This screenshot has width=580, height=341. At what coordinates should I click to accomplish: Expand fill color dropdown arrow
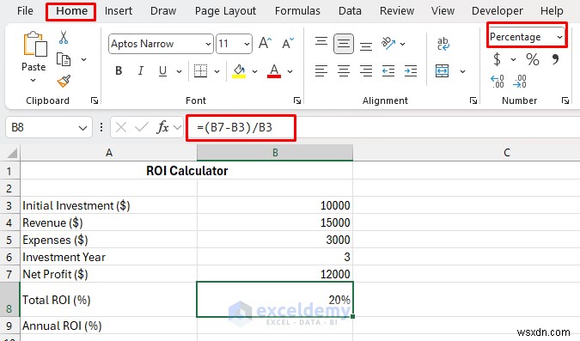(x=255, y=71)
